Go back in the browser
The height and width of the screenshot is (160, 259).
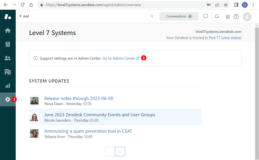5,5
